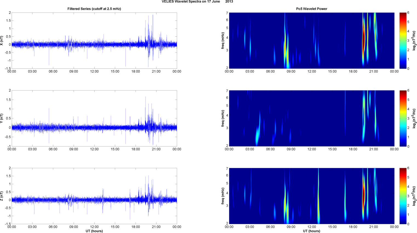This screenshot has width=417, height=233.
Task: Click the 06:00 tick under the Z time series
Action: coord(53,227)
